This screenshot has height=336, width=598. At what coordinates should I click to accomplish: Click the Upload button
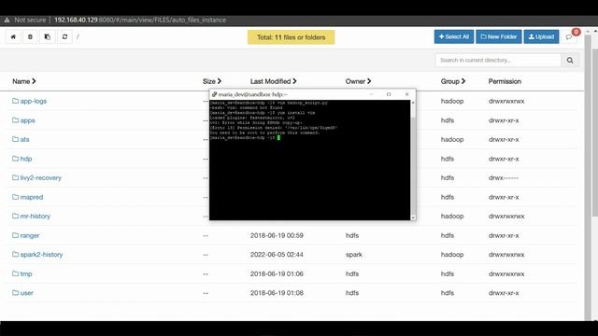pos(541,37)
